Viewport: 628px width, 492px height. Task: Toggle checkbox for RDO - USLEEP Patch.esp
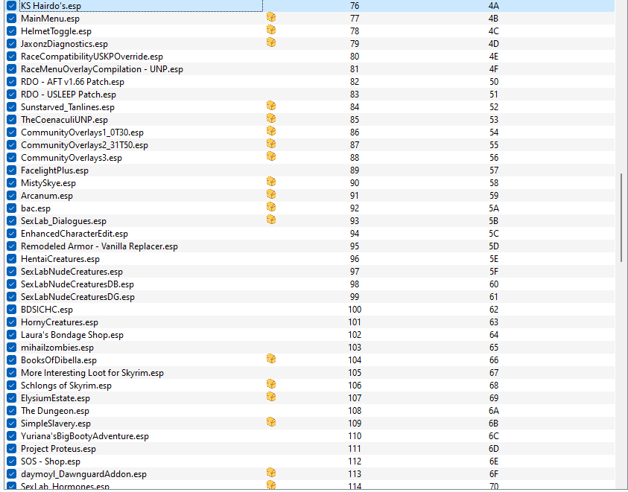12,95
